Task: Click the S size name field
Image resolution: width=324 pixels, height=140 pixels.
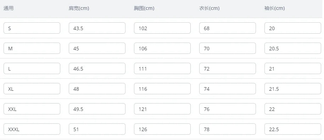Action: click(x=32, y=28)
